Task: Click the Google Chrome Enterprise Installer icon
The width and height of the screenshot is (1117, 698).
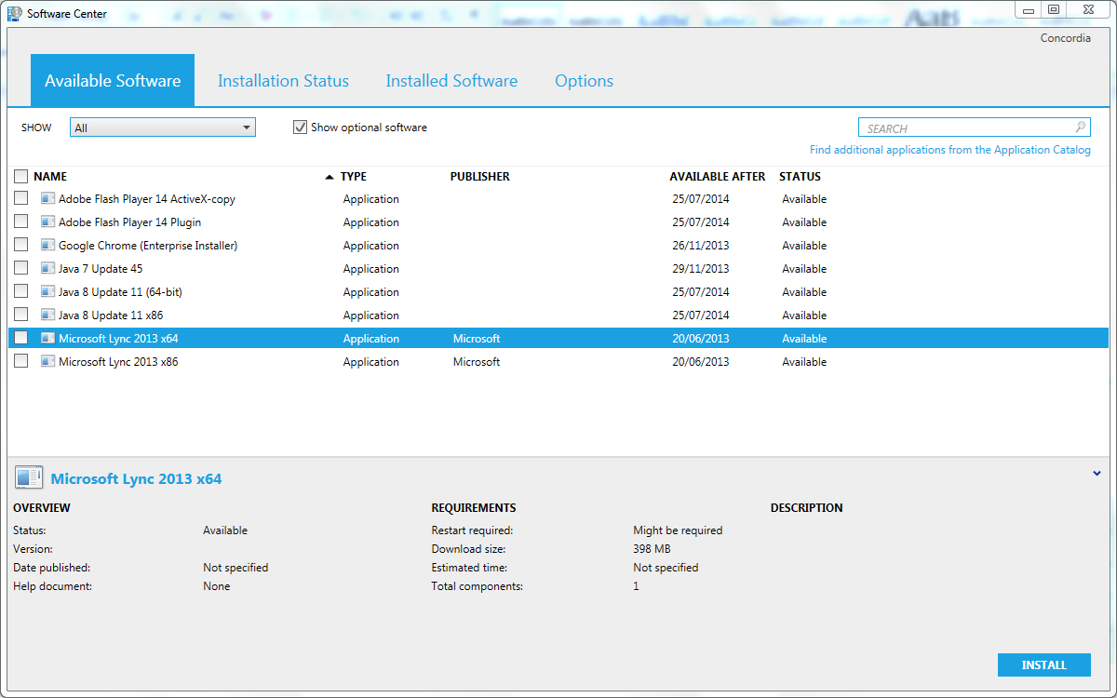Action: point(47,245)
